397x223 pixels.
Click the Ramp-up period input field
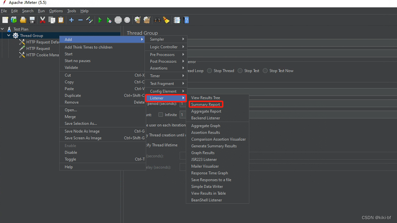183,103
